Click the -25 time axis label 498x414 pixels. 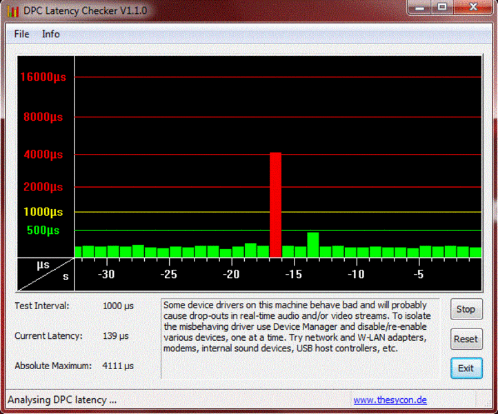tap(168, 274)
